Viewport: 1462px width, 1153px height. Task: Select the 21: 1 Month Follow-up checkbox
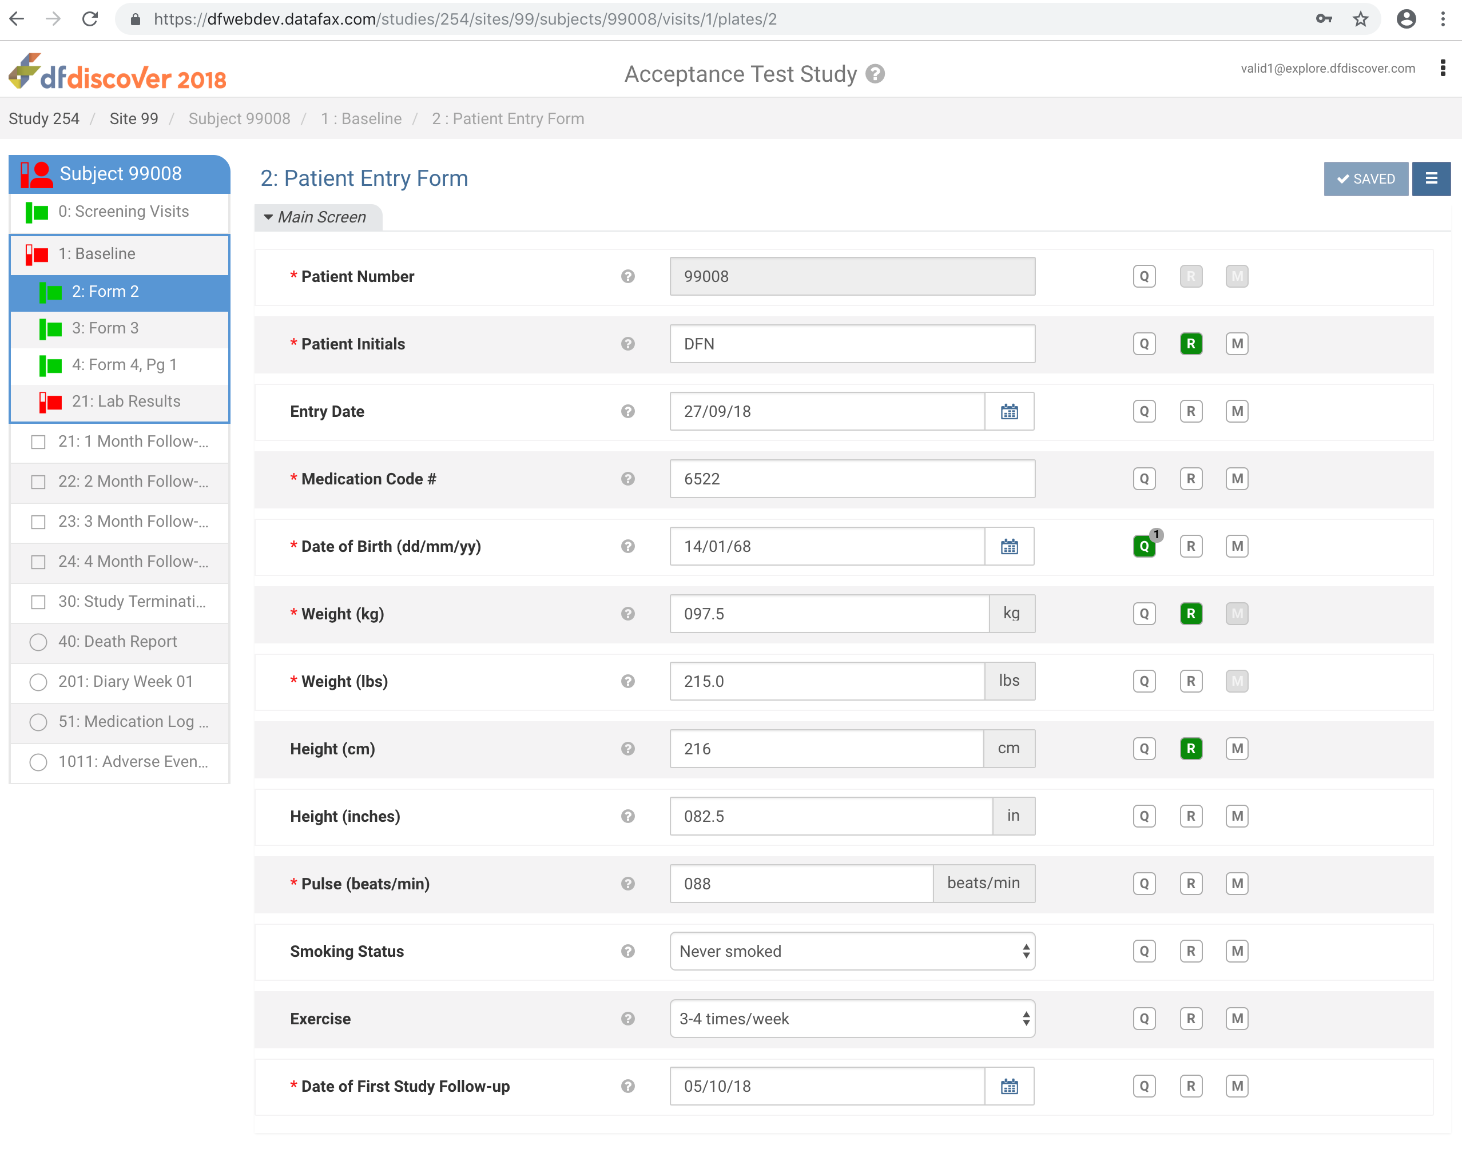[38, 442]
